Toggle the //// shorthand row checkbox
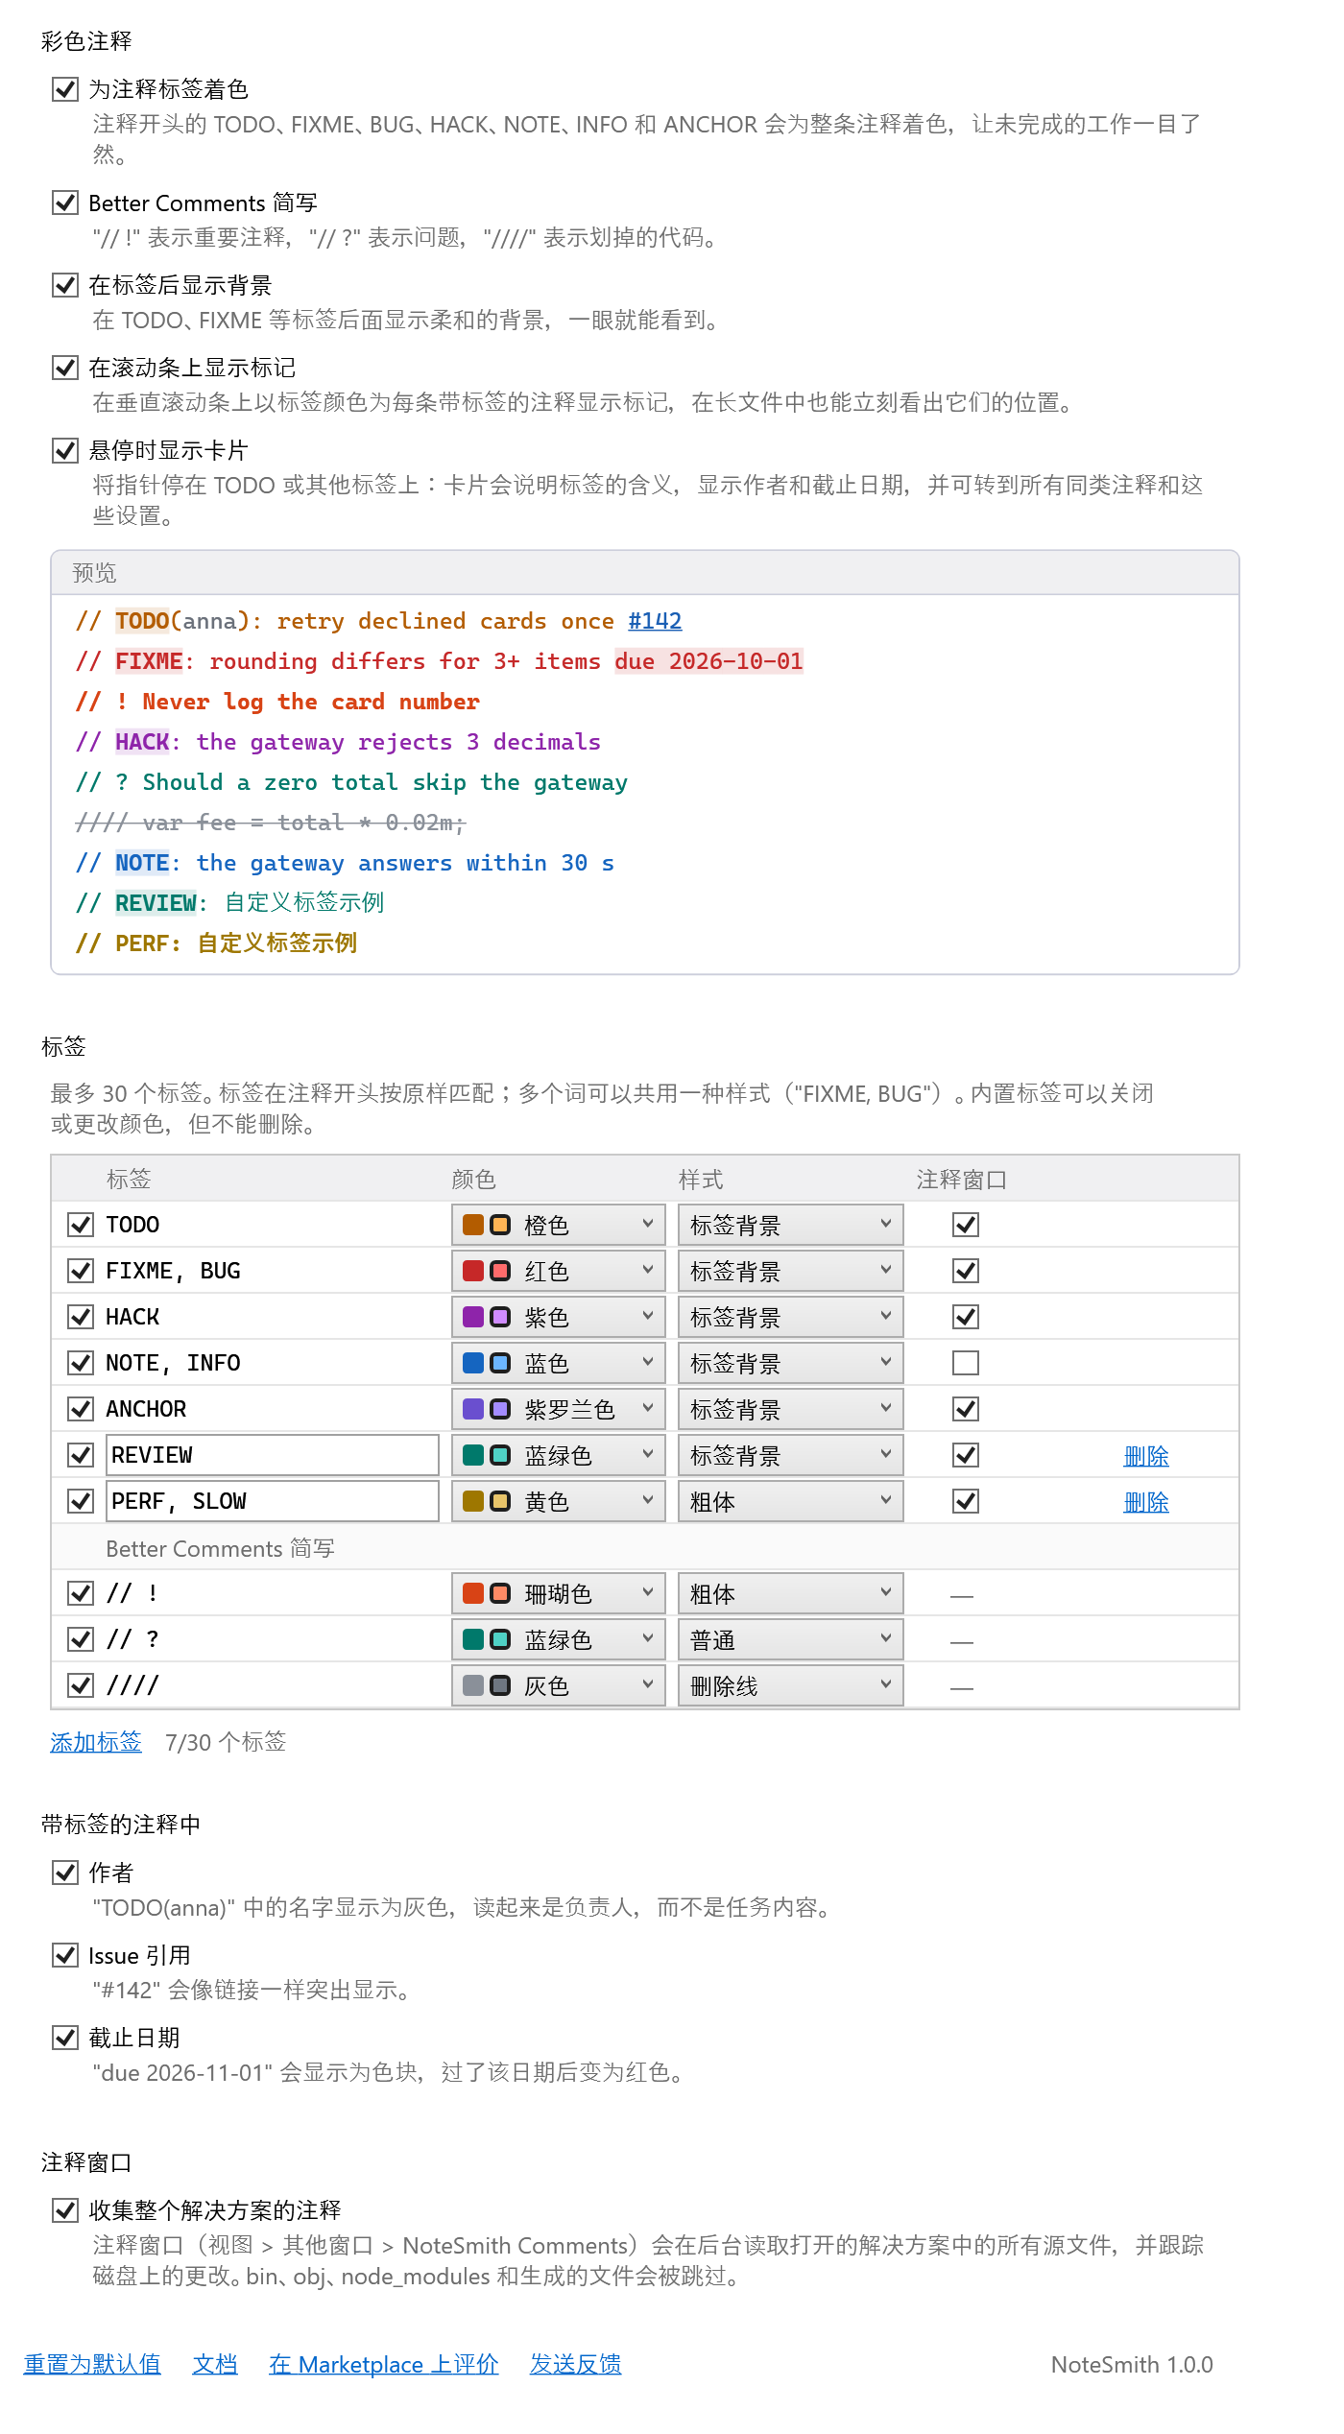The height and width of the screenshot is (2434, 1344). click(x=81, y=1685)
